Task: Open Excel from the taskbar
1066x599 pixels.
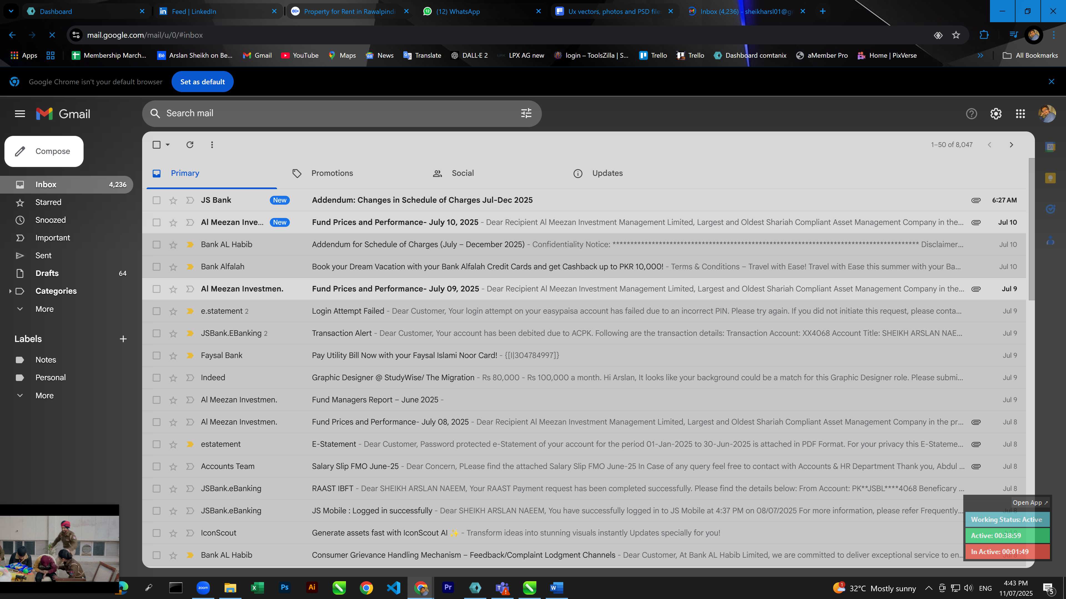Action: tap(257, 587)
